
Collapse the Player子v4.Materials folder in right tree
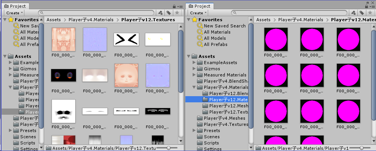(194, 87)
